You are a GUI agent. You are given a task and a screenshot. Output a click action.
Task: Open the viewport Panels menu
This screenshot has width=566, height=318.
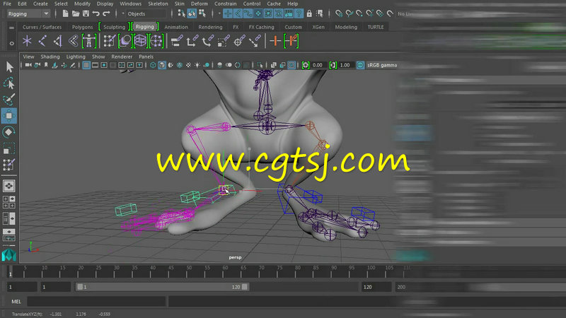pos(146,57)
